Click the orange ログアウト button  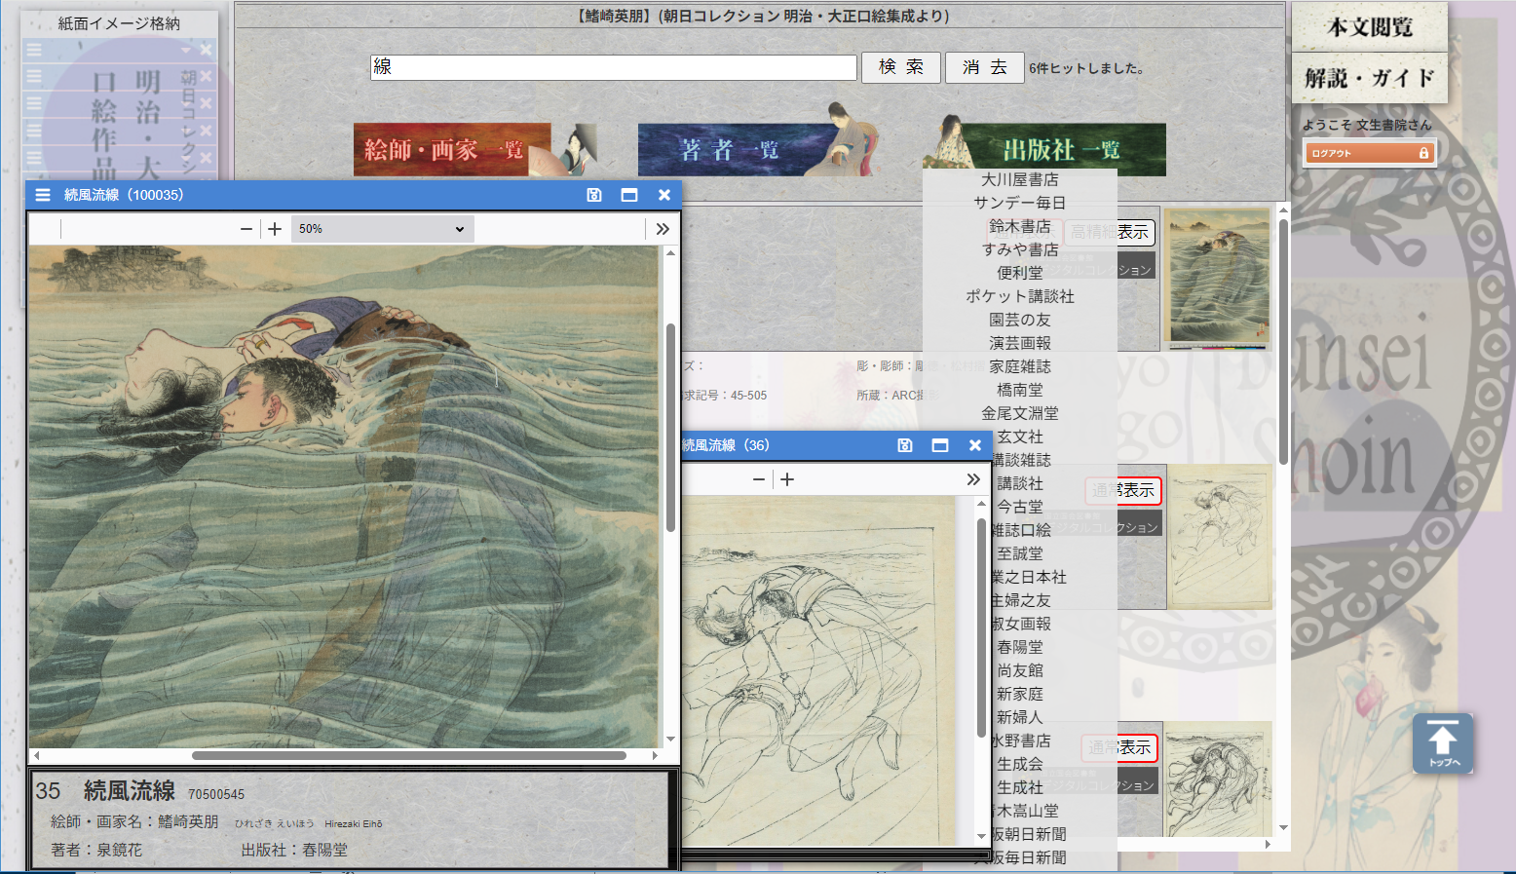(x=1369, y=153)
